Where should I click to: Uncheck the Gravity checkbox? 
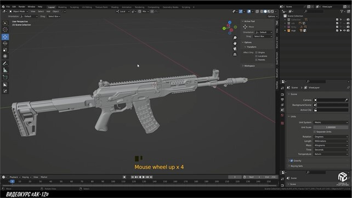292,161
